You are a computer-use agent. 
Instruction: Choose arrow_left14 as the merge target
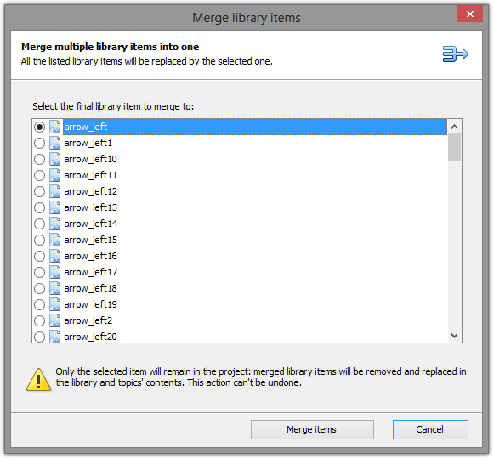(x=39, y=224)
